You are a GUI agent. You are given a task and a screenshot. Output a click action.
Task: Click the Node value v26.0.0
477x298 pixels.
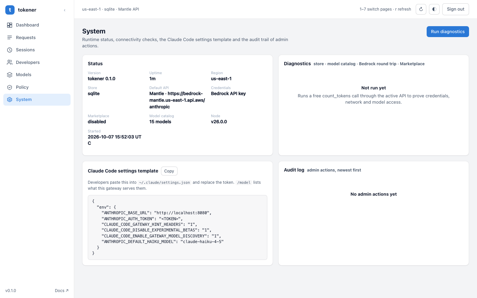click(x=219, y=122)
